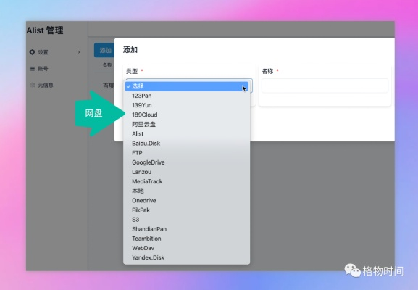
Task: Click the highlighted 选择 placeholder option
Action: pyautogui.click(x=187, y=86)
